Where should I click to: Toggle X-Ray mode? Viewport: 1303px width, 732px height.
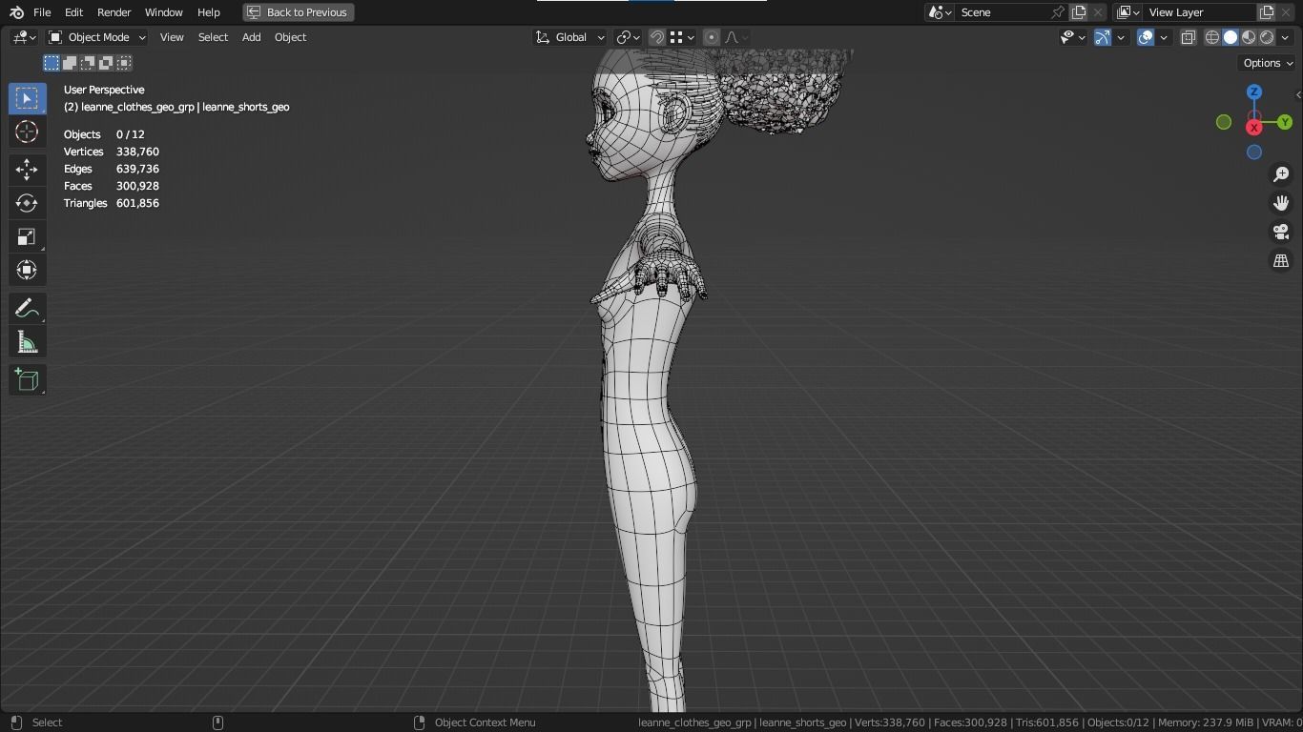(x=1189, y=37)
